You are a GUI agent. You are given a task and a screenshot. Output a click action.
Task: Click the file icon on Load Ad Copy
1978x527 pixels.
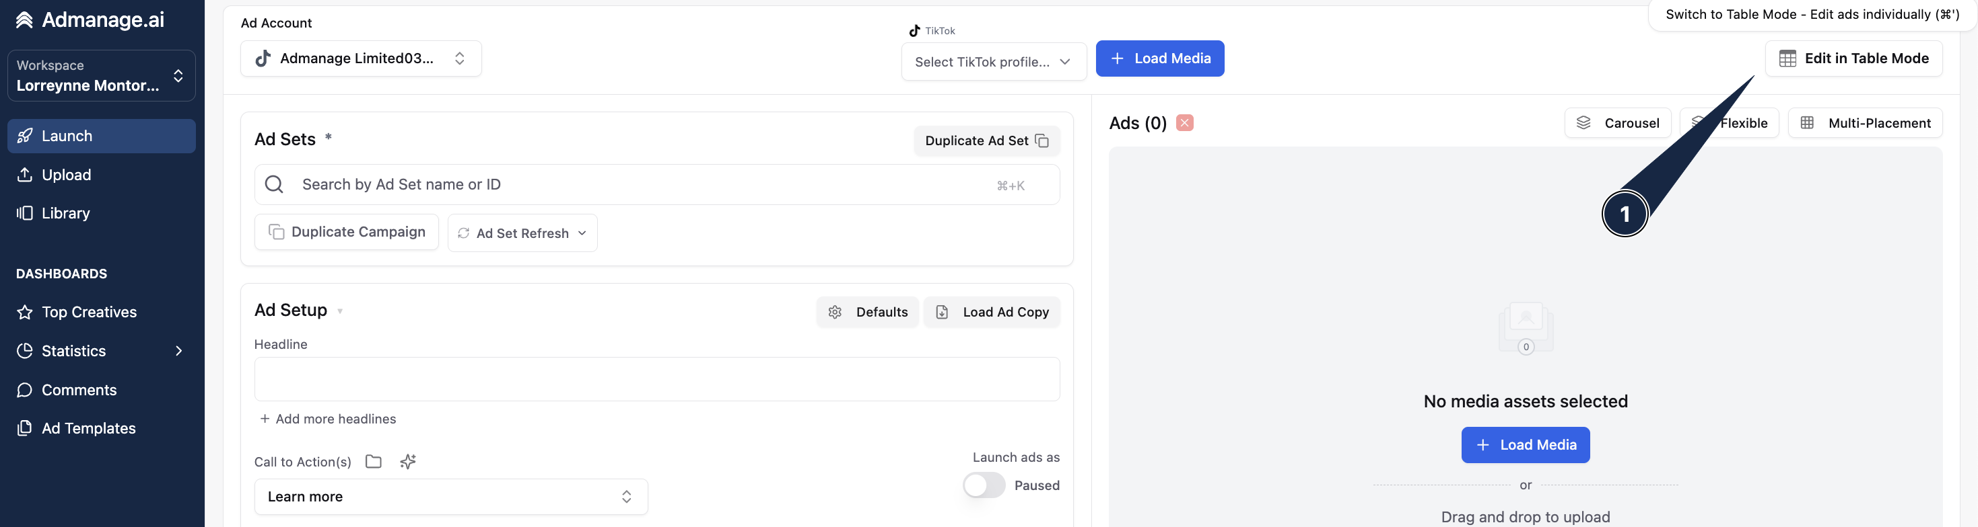(942, 312)
